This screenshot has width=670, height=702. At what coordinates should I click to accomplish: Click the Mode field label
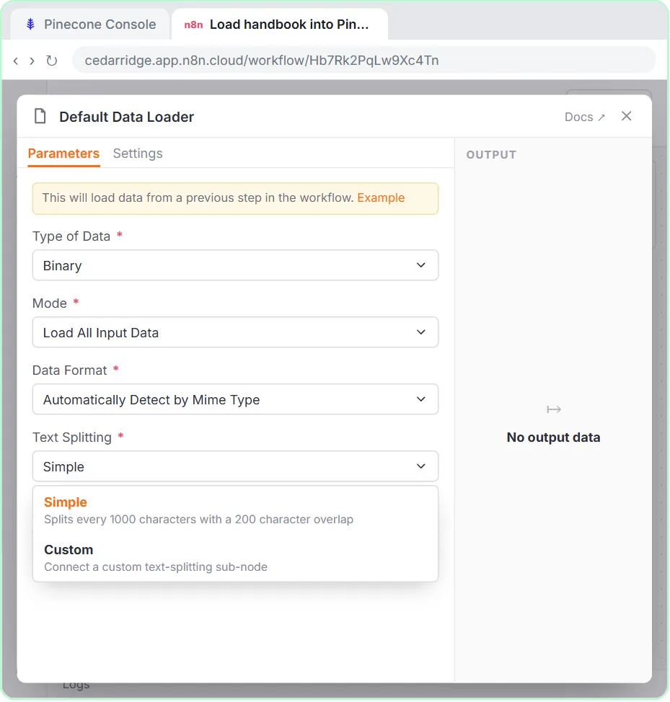tap(49, 303)
